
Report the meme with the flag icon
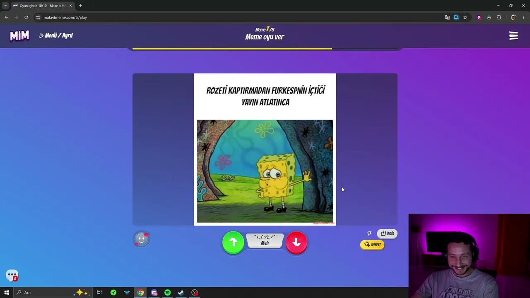369,233
